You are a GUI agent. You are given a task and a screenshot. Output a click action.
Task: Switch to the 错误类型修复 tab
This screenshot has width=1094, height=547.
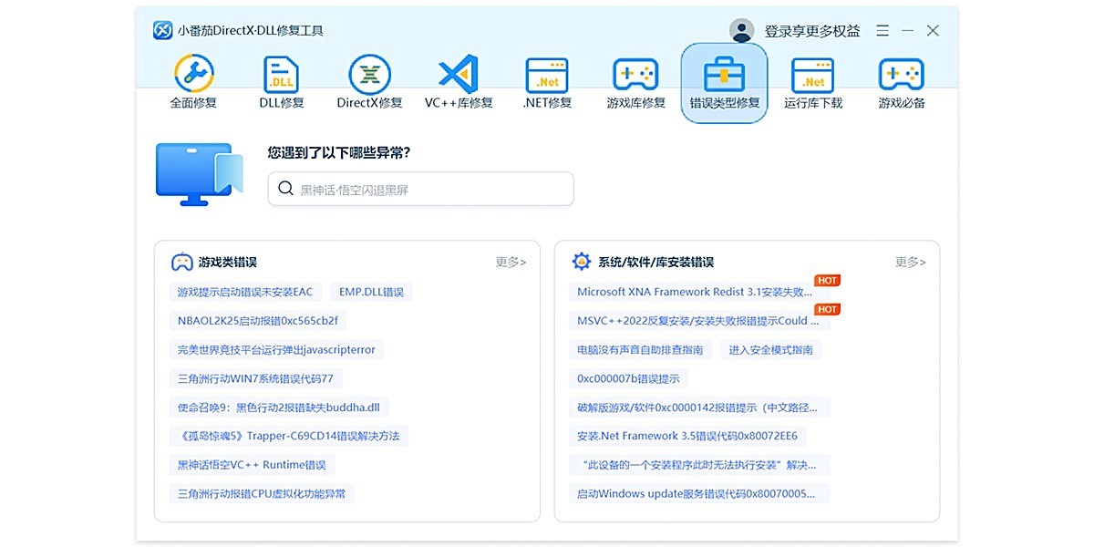pos(724,80)
